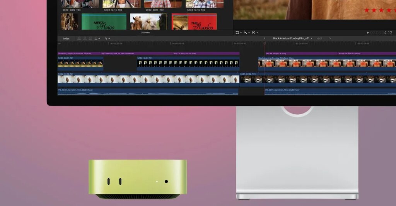Screen dimensions: 396x206
Task: Select timeline clip SC01_SH02_T05
Action: click(318, 80)
